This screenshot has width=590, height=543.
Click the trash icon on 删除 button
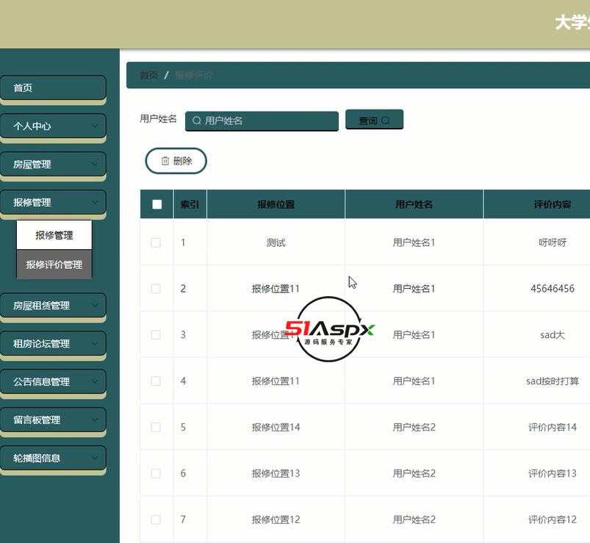[165, 161]
